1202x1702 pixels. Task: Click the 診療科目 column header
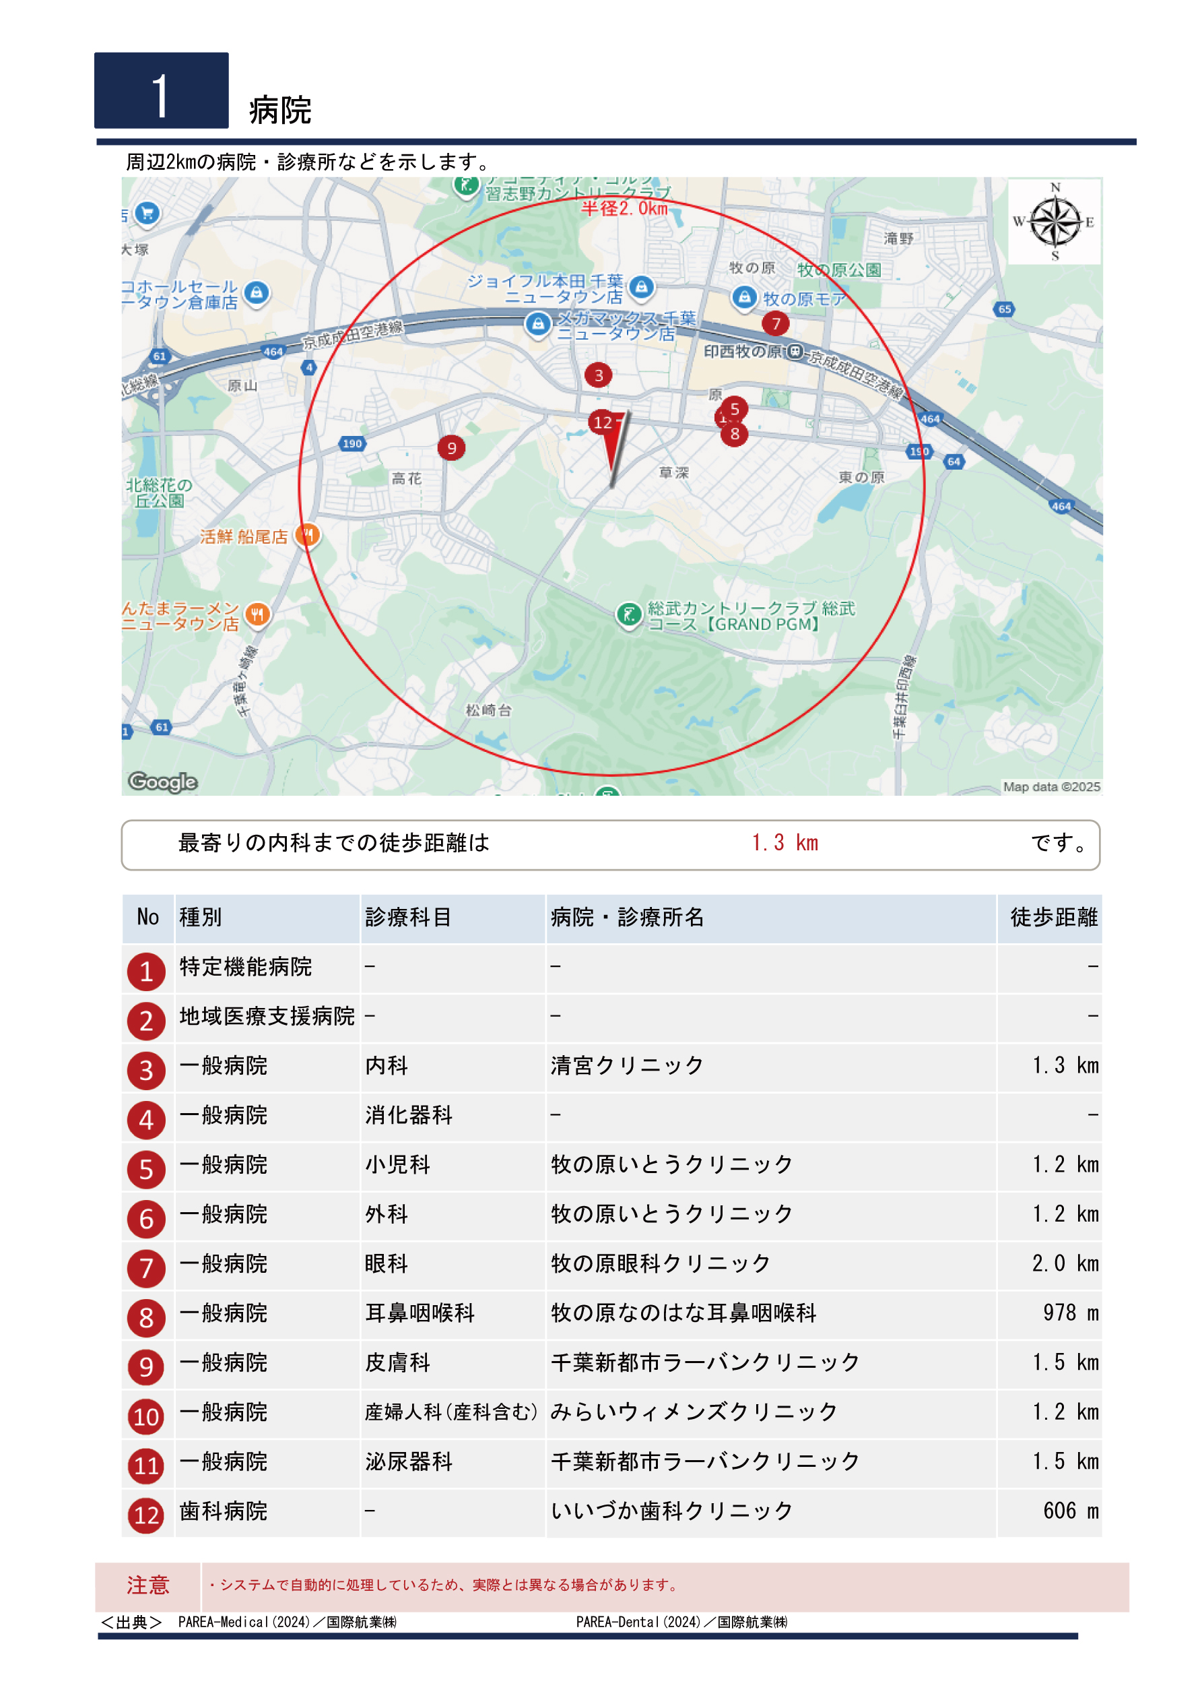coord(407,917)
